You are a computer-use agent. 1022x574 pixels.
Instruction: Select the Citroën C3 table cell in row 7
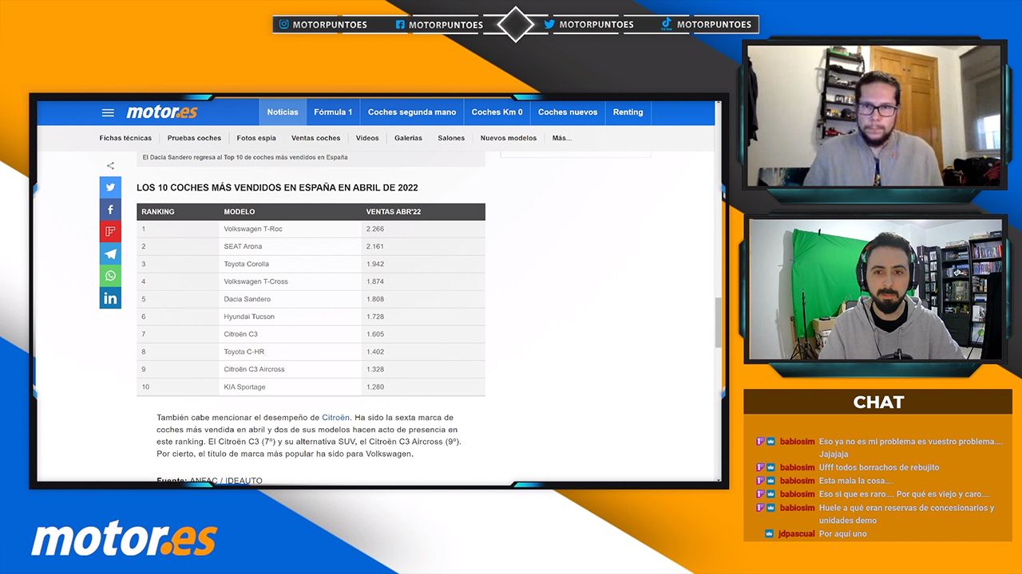click(x=290, y=334)
